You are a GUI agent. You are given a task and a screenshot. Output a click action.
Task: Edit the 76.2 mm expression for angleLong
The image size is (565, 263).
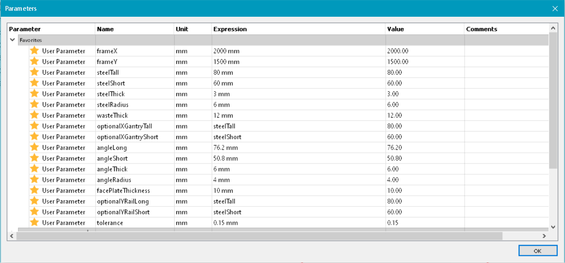click(299, 147)
